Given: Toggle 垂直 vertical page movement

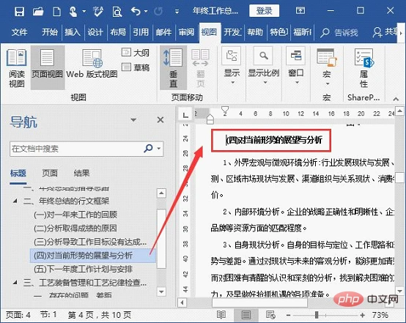Looking at the screenshot, I should (173, 68).
